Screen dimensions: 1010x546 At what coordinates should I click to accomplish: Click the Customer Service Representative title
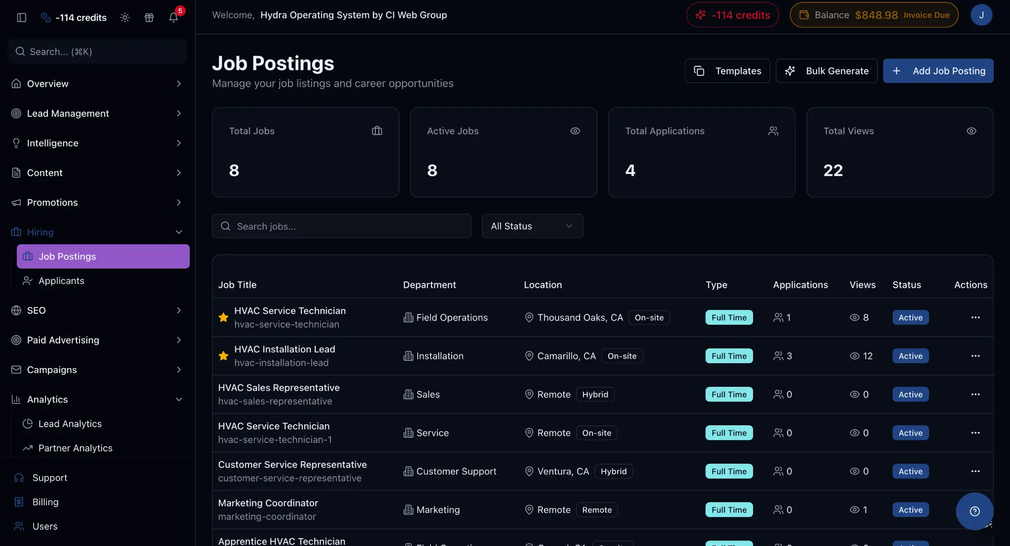point(292,465)
